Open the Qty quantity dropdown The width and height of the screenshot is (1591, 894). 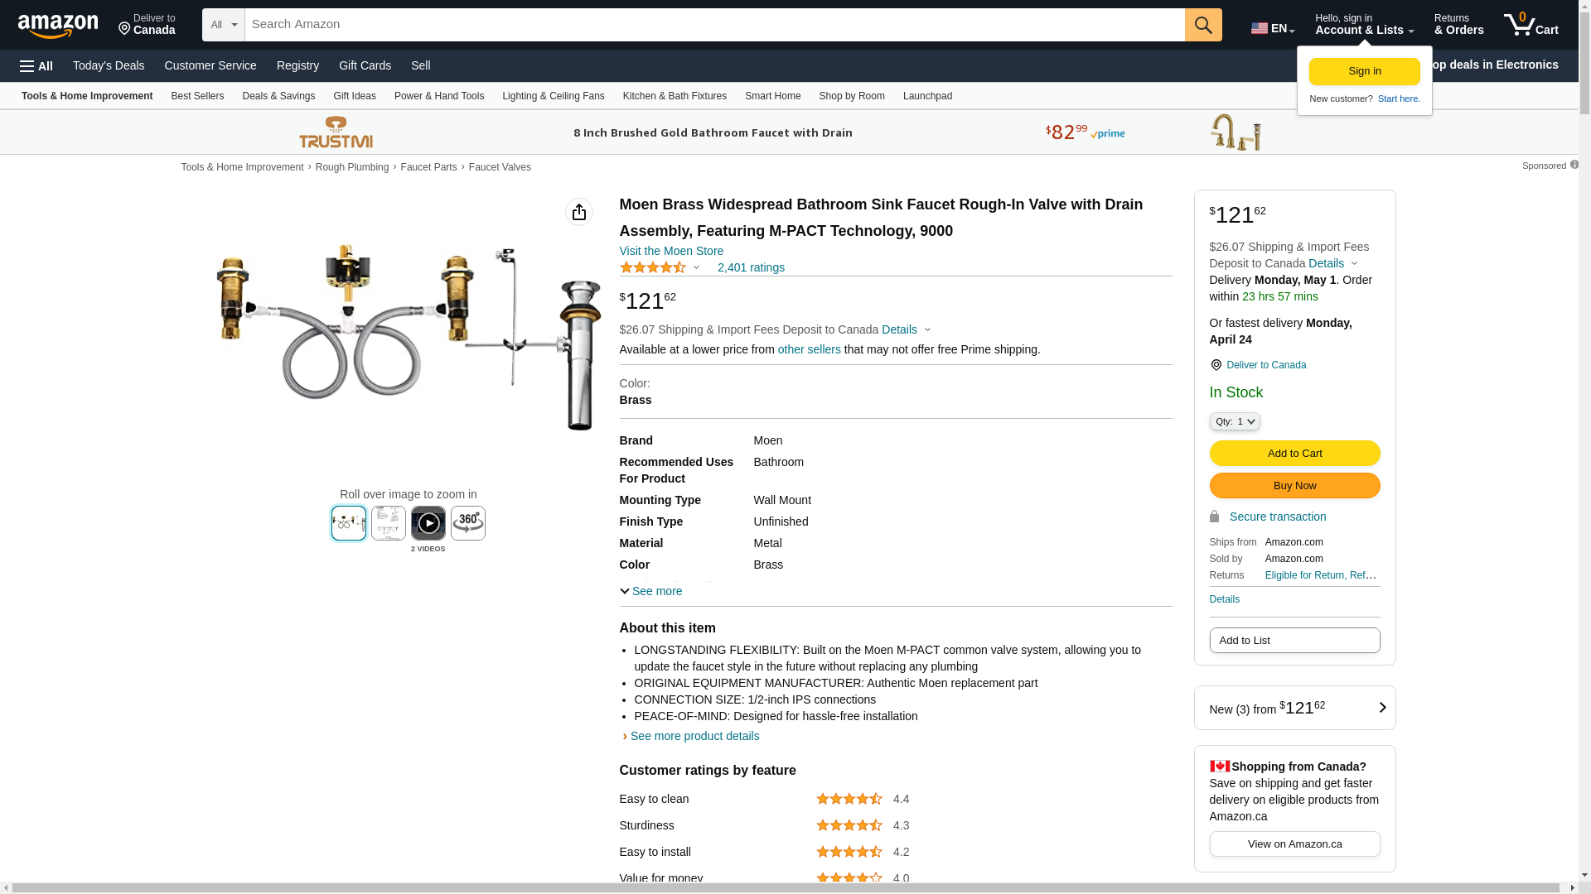[x=1235, y=421]
